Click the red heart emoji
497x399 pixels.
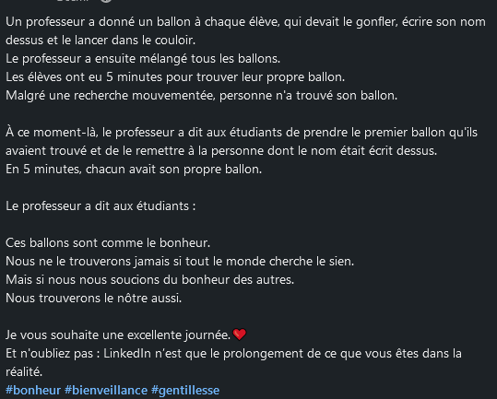coord(240,334)
